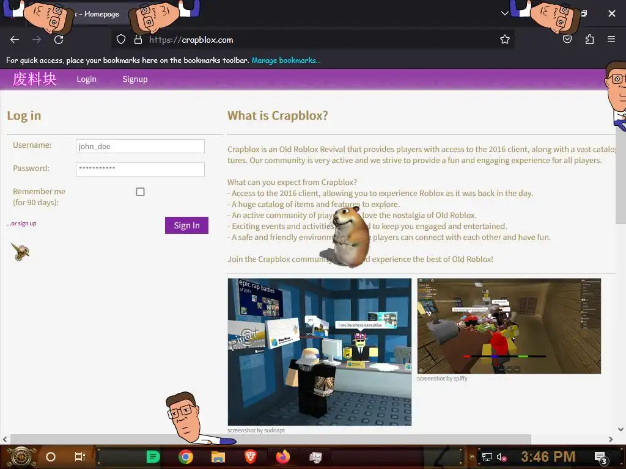Open the browser extensions puzzle icon

coord(589,40)
